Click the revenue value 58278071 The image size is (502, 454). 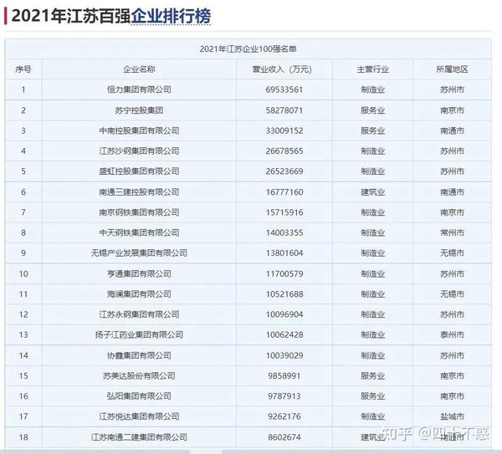tap(284, 110)
